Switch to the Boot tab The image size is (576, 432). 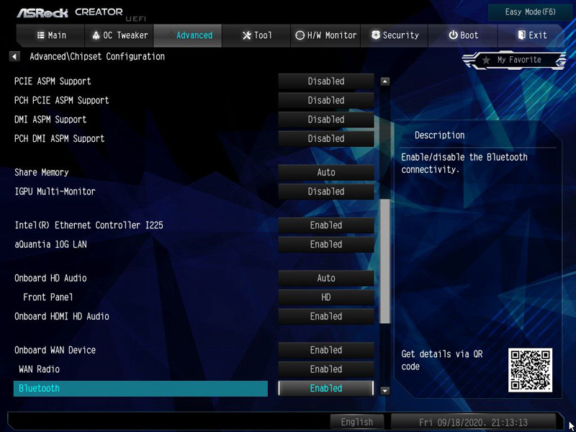coord(463,35)
